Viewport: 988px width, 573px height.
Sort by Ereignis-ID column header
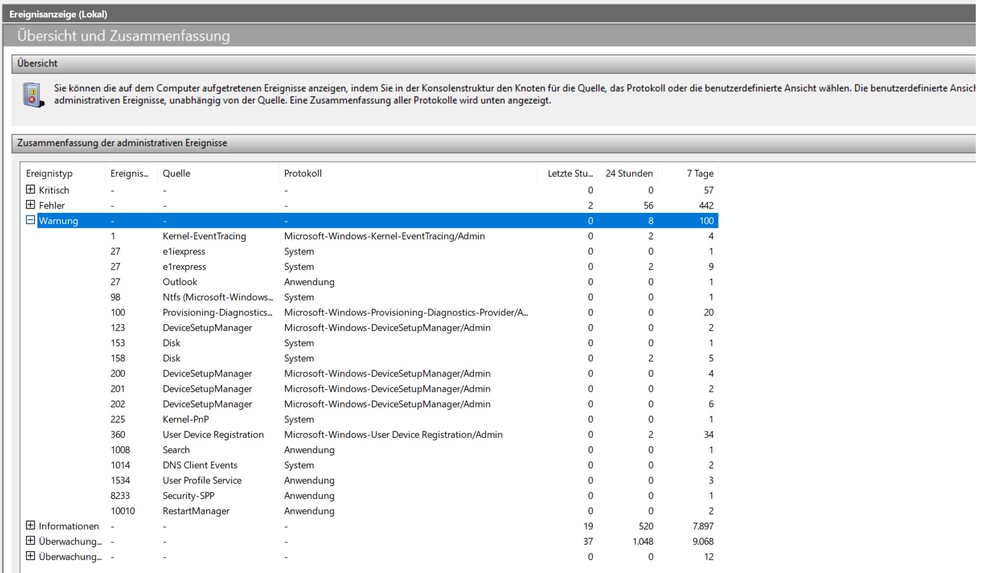tap(131, 173)
